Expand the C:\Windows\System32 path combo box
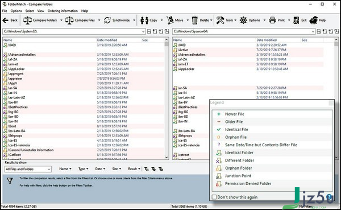Viewport: 341px width, 210px height. [143, 31]
